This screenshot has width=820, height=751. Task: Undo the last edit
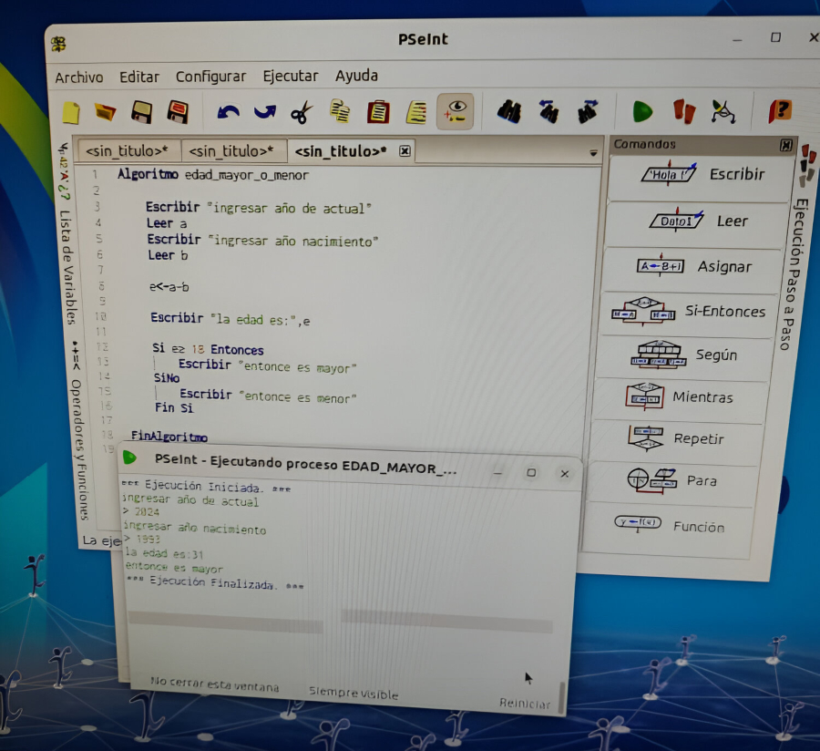pos(228,112)
